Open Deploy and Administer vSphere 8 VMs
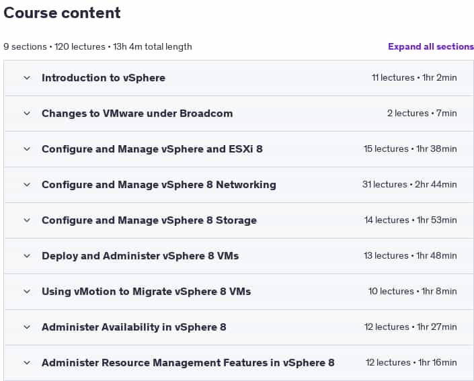Screen dimensions: 474x381 point(141,256)
